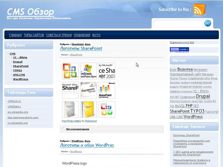Open the Microsoft Office SharePoint text thumbnail

pos(70,90)
